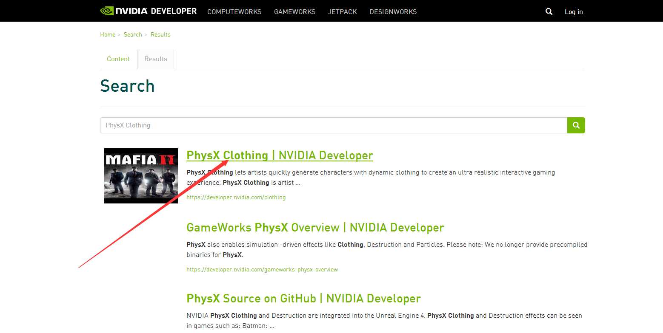Screen dimensions: 663x333
Task: Open the GAMEWORKS menu
Action: (295, 12)
